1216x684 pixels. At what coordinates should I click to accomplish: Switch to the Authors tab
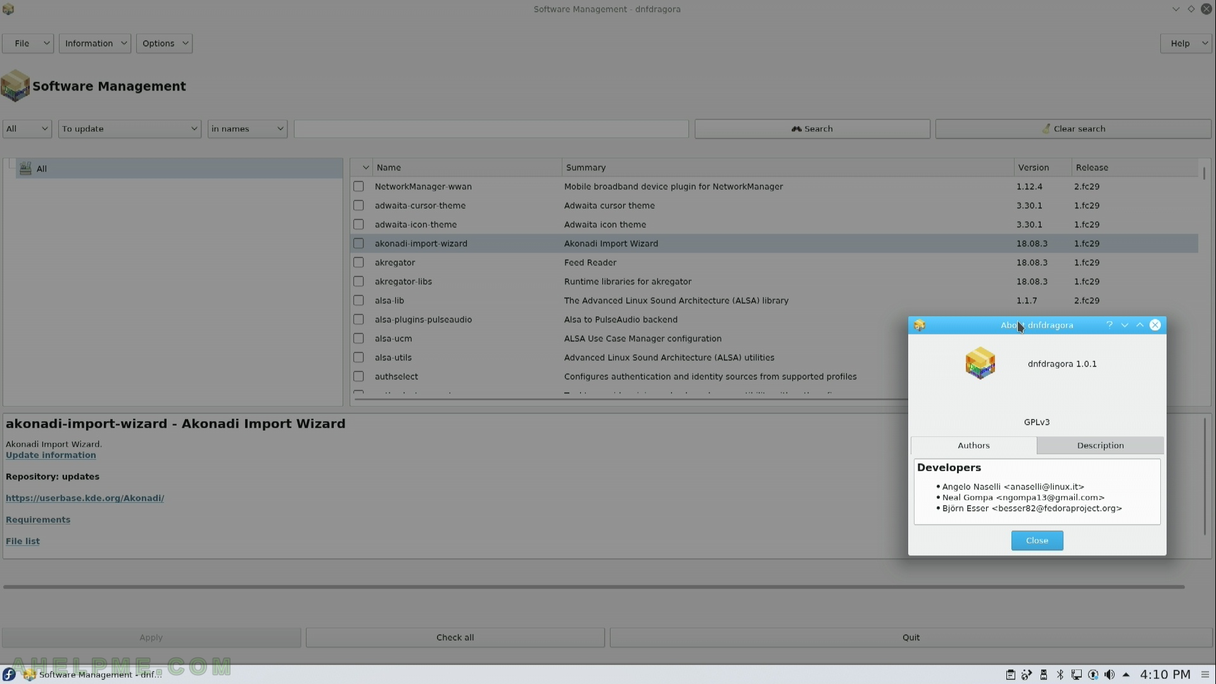pyautogui.click(x=973, y=445)
